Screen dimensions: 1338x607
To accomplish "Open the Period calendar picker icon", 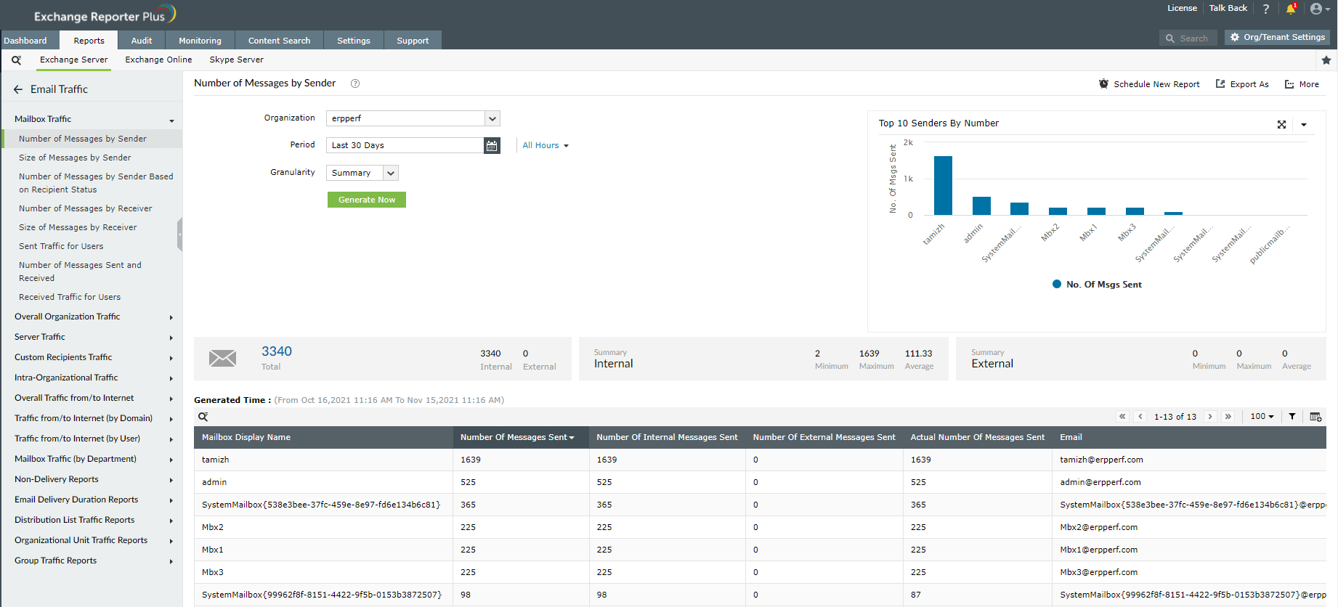I will point(492,146).
